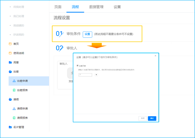
Task: Click the 请假申请 workflow icon
Action: point(14,109)
